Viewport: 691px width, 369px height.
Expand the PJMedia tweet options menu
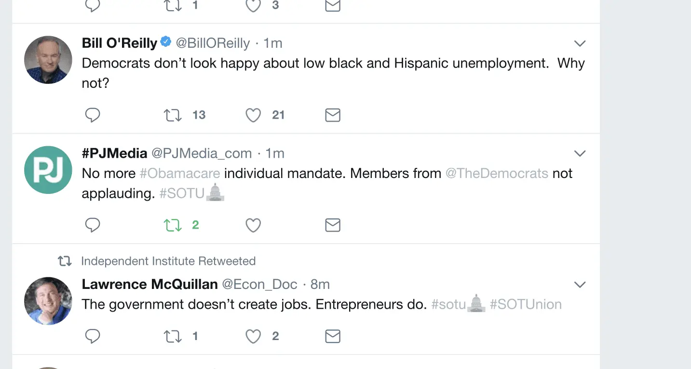[580, 153]
